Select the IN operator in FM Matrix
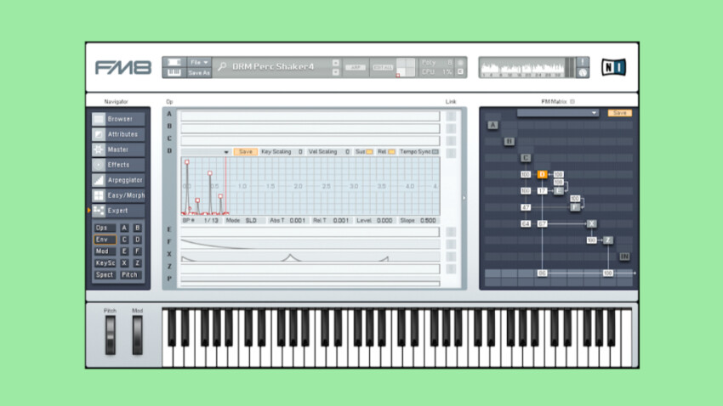 click(624, 257)
